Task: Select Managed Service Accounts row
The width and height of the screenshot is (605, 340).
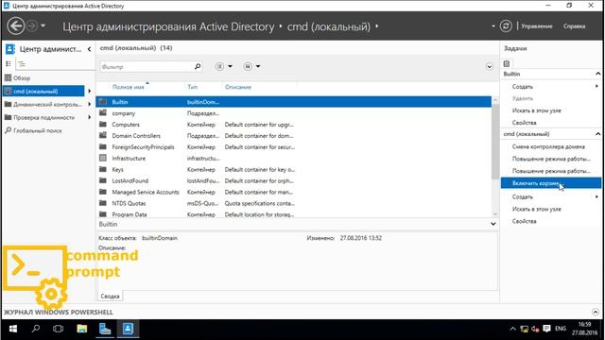Action: coord(294,192)
